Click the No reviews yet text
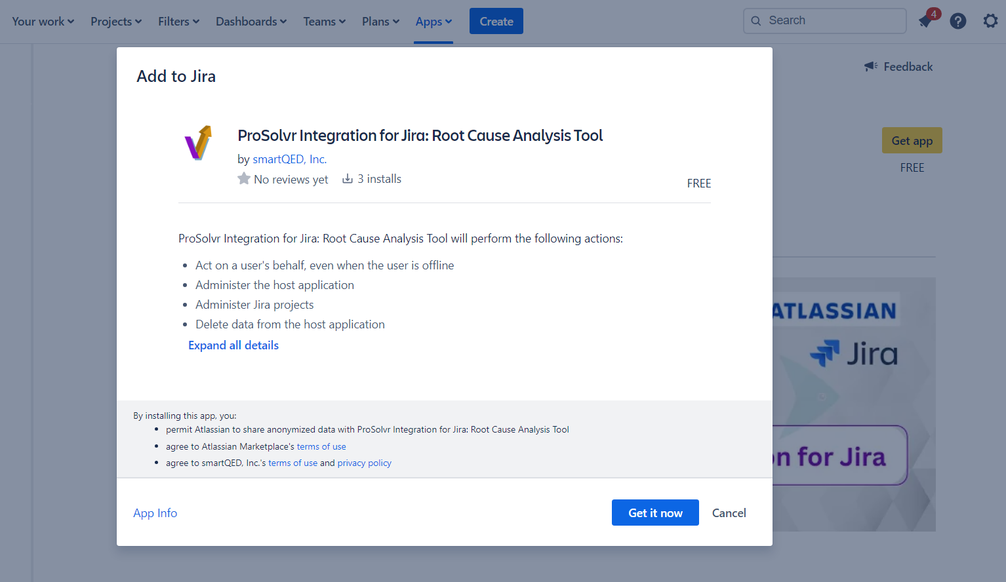The image size is (1006, 582). 291,180
